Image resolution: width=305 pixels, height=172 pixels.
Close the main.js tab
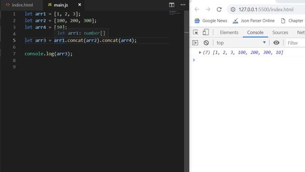[x=80, y=5]
